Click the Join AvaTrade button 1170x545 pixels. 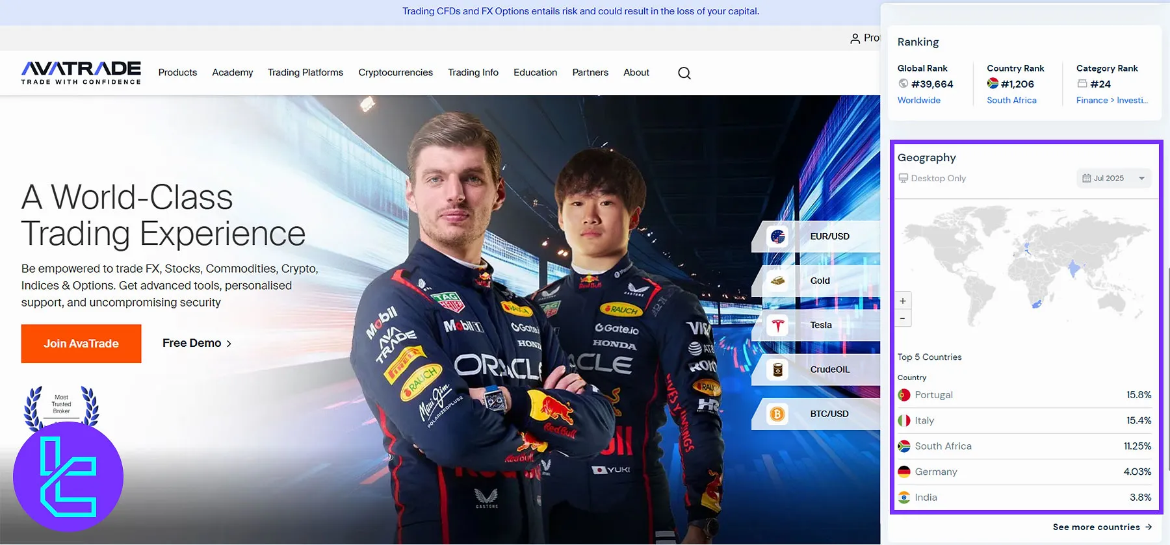[81, 344]
